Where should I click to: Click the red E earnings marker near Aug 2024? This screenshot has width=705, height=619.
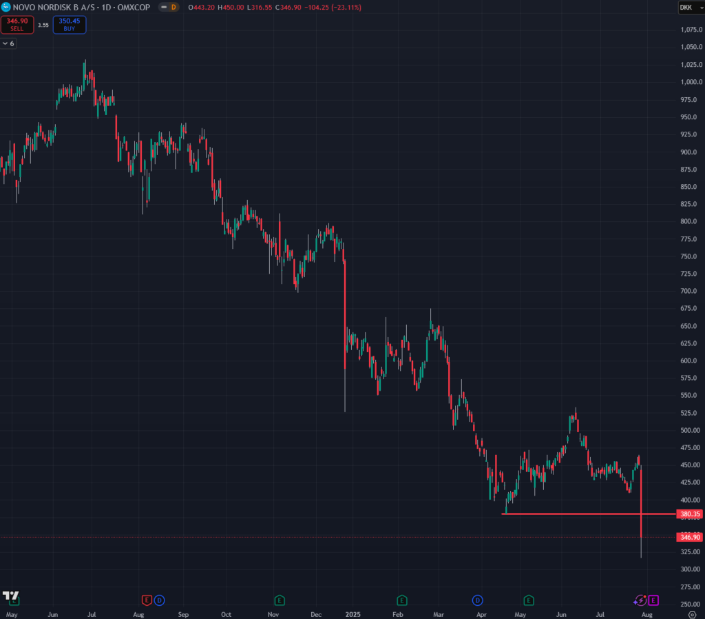147,600
